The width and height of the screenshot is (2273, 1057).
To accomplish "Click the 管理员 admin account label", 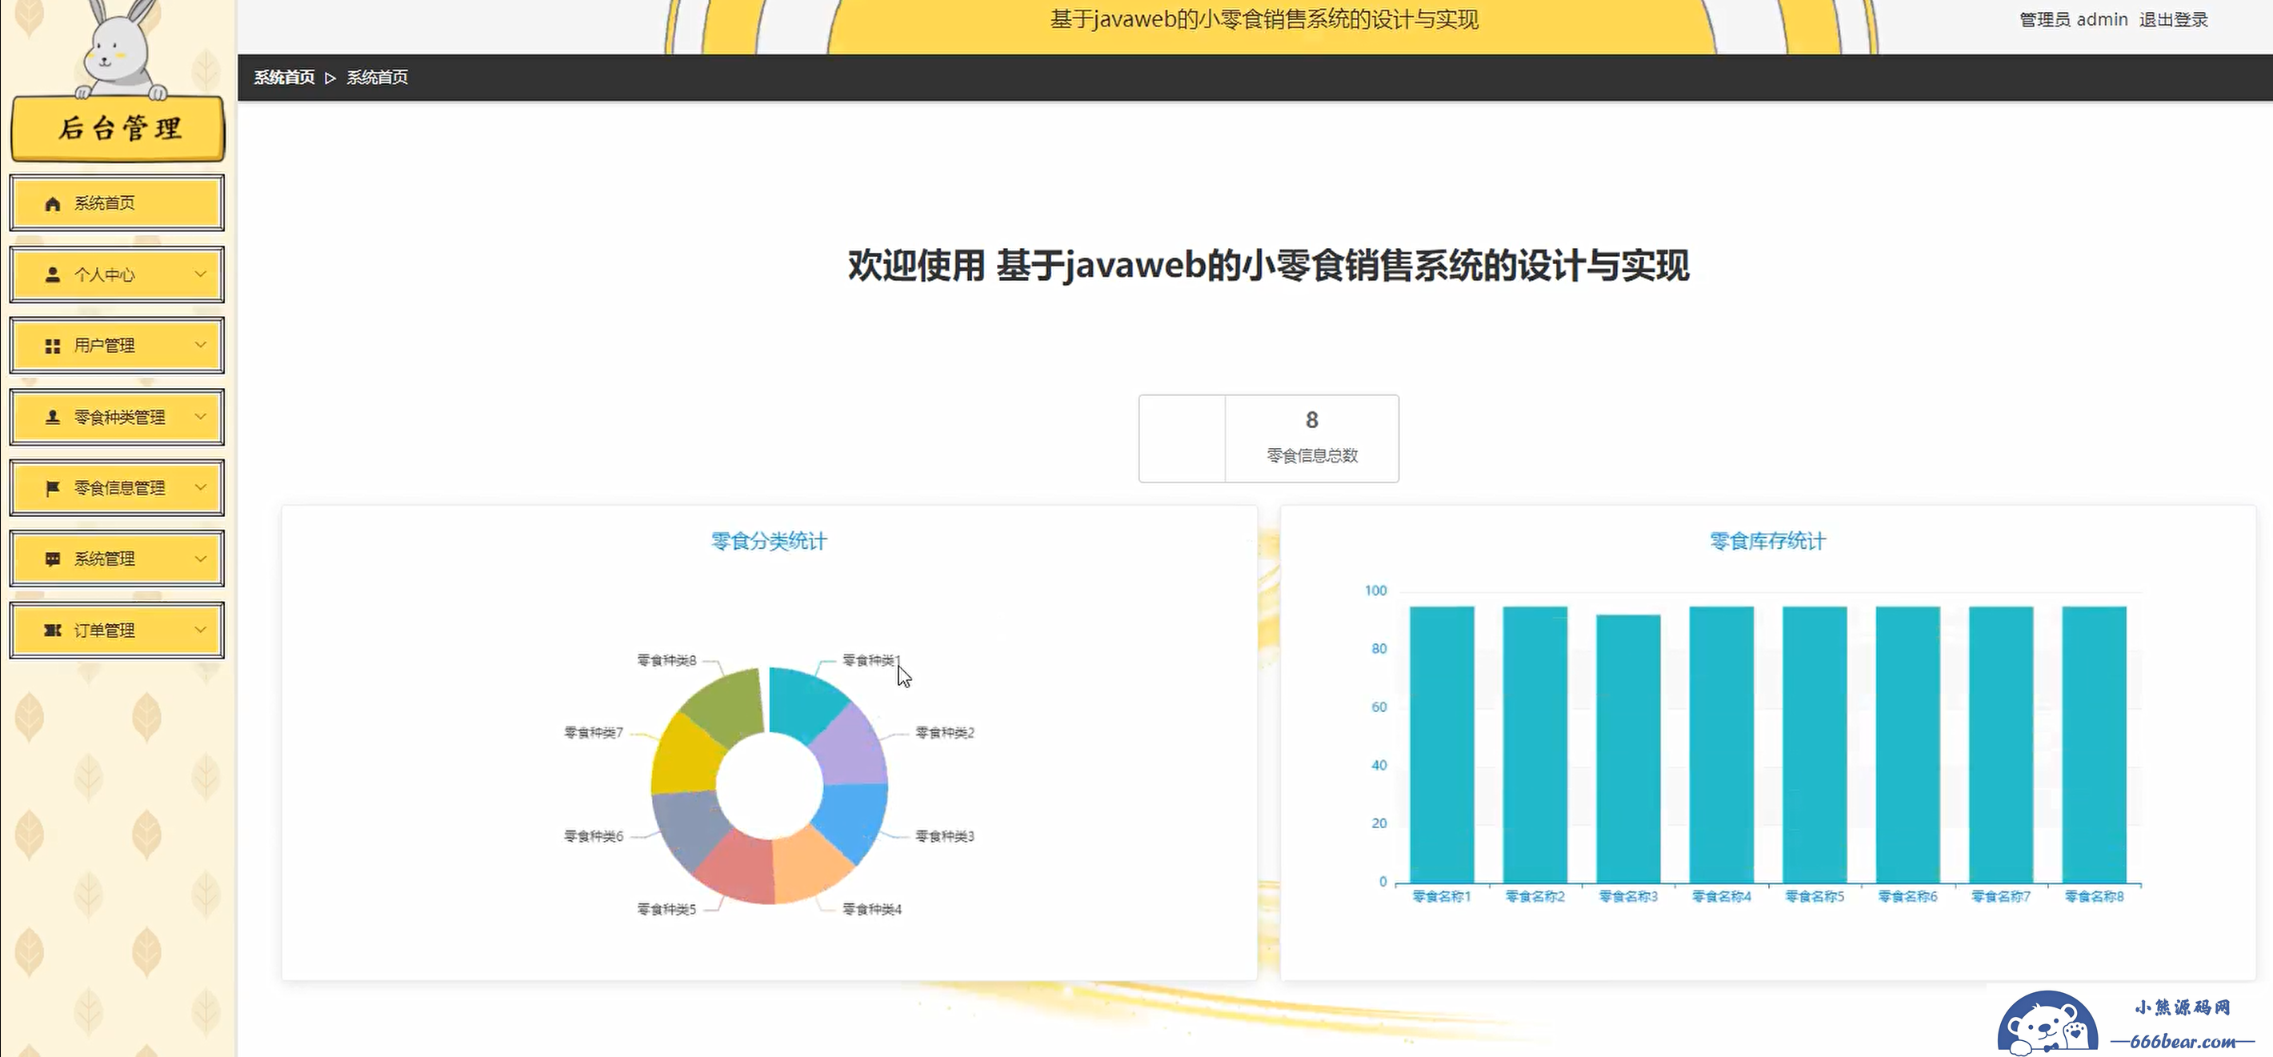I will tap(2074, 19).
